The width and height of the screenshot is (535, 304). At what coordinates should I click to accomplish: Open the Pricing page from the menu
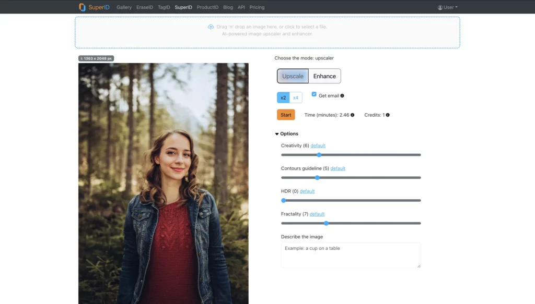tap(257, 7)
